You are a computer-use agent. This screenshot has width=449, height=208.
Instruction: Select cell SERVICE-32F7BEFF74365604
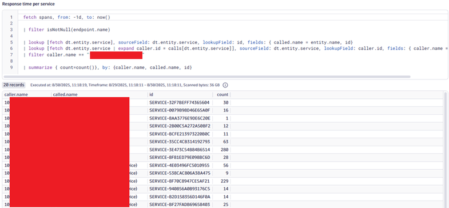180,103
